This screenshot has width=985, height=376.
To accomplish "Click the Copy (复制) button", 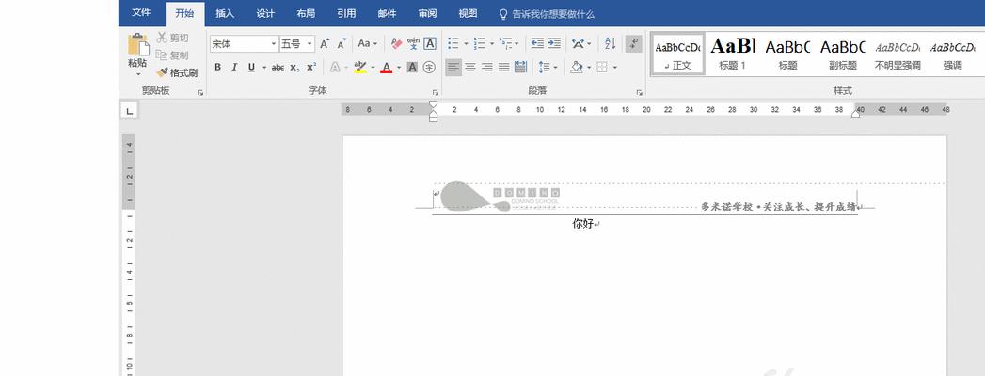I will coord(172,55).
